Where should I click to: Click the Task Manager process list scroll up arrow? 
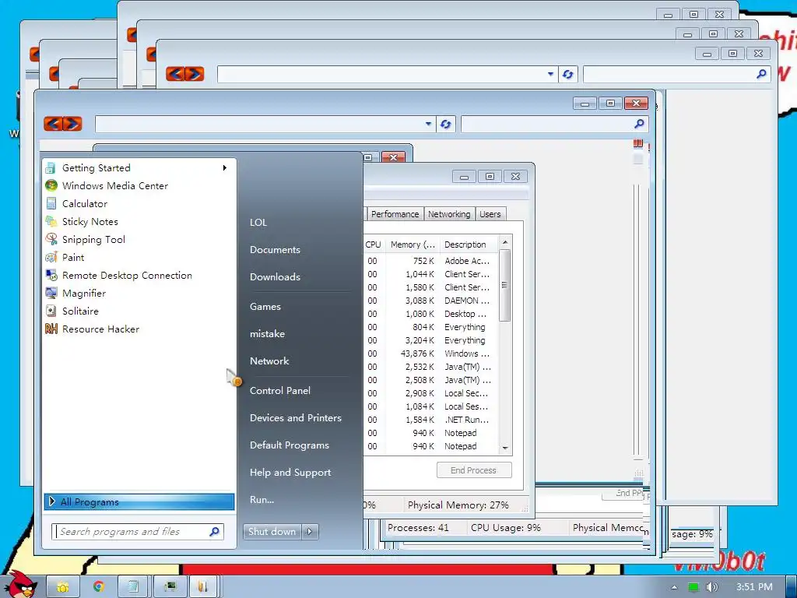pyautogui.click(x=505, y=243)
